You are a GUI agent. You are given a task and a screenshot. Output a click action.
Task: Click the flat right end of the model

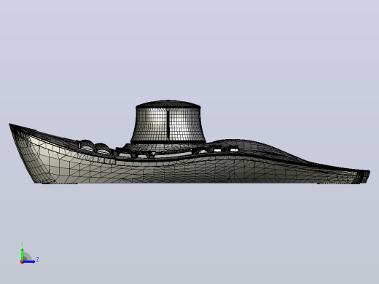(365, 176)
